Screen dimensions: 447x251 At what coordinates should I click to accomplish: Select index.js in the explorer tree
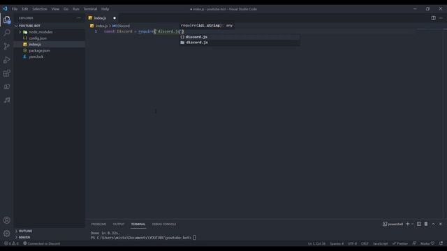(50, 45)
